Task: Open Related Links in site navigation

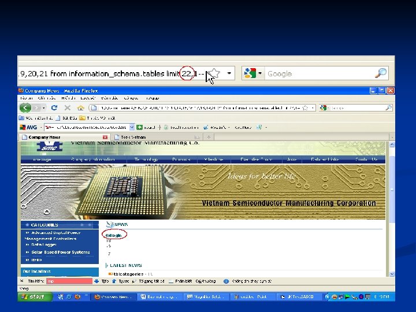Action: pos(325,159)
